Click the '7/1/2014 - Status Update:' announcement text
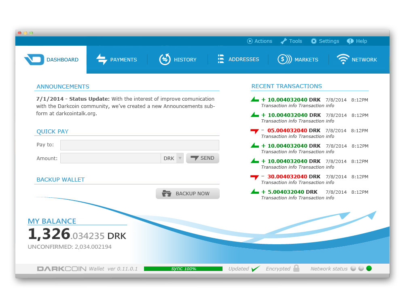The height and width of the screenshot is (294, 405). [73, 99]
